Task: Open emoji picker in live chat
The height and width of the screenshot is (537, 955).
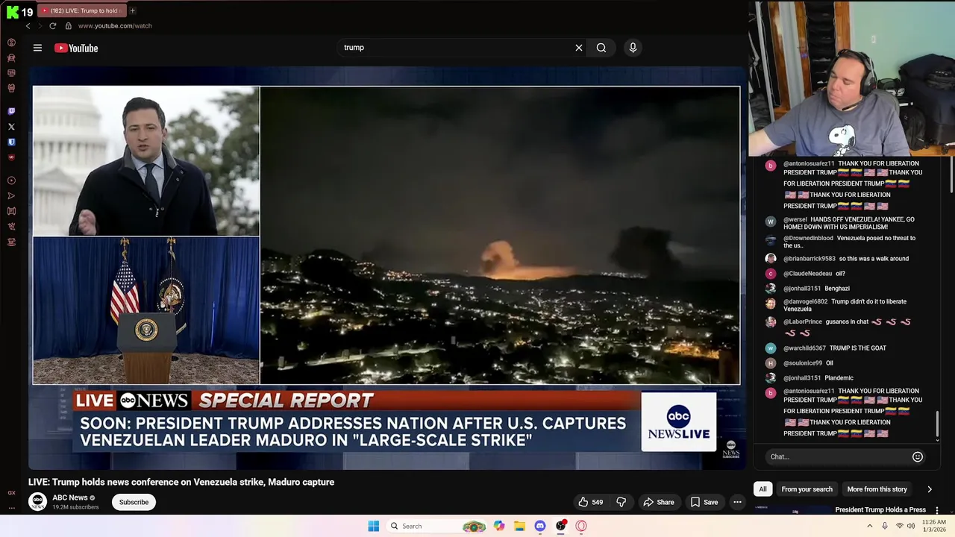Action: (918, 456)
